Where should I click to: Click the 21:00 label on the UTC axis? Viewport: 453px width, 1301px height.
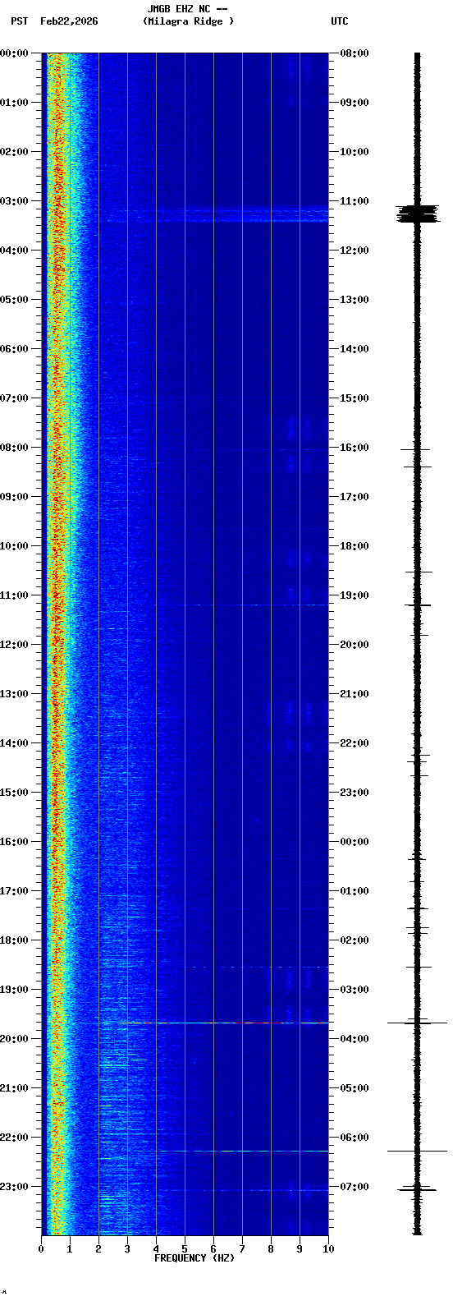point(355,694)
